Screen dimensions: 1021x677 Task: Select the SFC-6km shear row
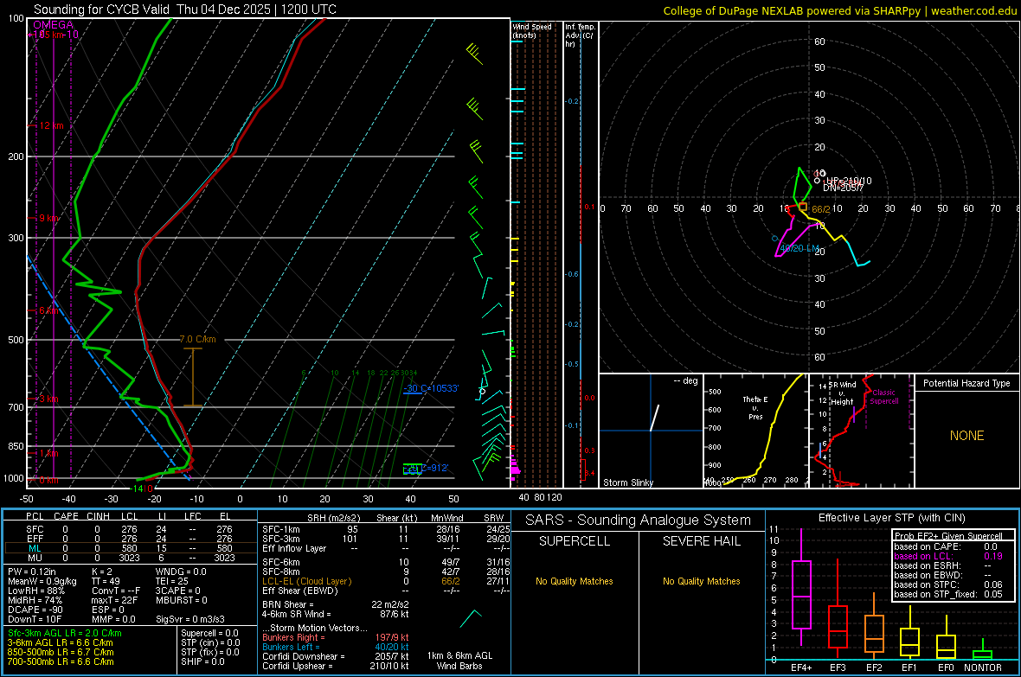point(386,562)
